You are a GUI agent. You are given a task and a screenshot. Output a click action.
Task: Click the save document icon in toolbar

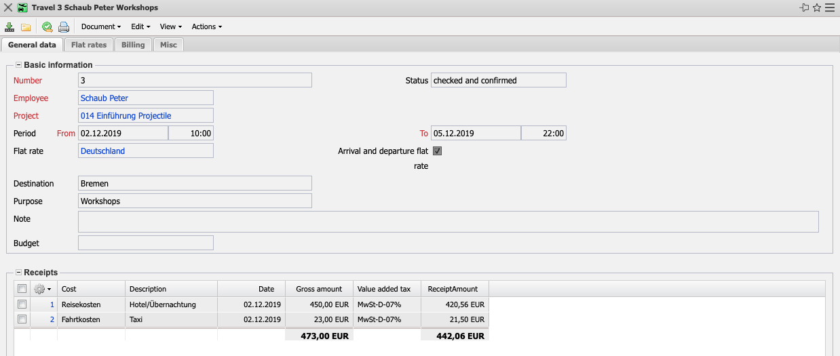pyautogui.click(x=9, y=27)
